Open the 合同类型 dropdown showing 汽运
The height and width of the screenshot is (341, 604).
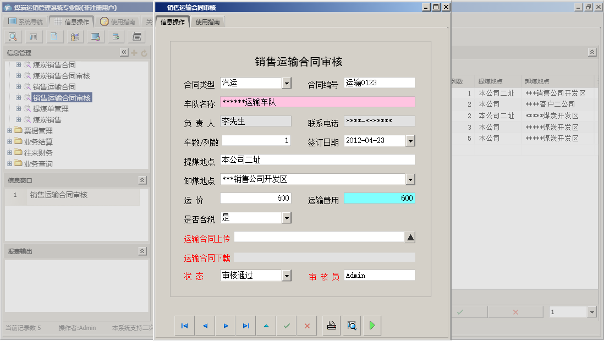click(x=287, y=82)
